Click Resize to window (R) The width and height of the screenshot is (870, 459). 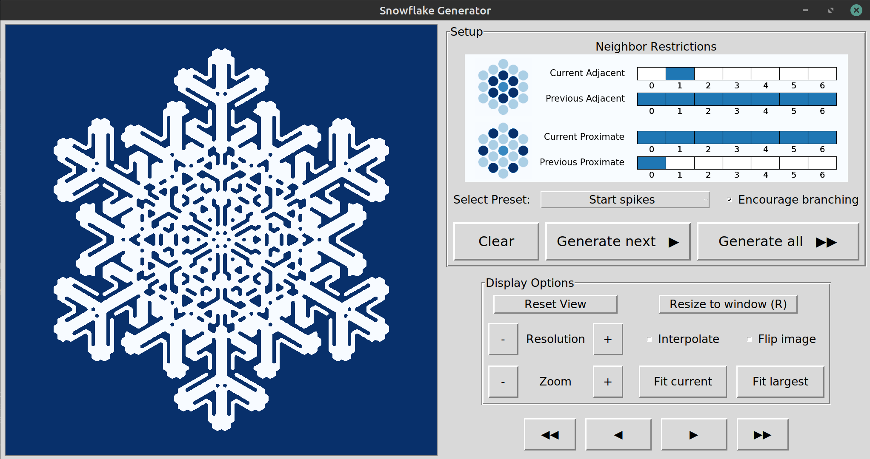tap(727, 304)
